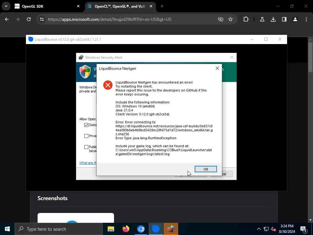Close the OpenCL, OpenGL tab
313x235 pixels.
click(151, 6)
